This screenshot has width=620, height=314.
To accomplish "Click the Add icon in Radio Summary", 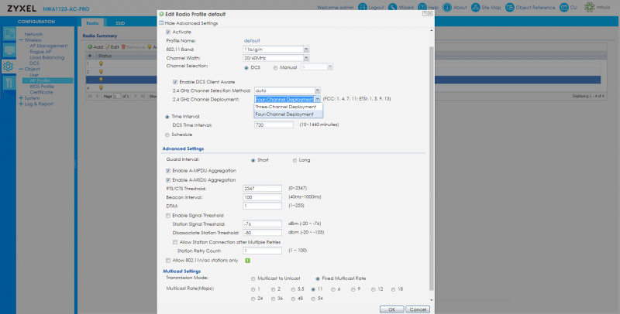I will pyautogui.click(x=90, y=47).
